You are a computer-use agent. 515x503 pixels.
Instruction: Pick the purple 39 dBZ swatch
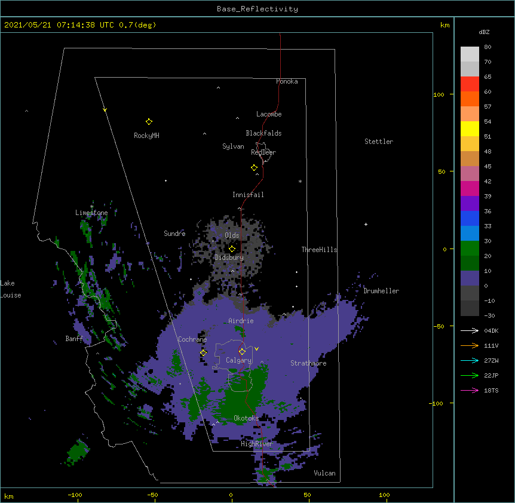(470, 203)
